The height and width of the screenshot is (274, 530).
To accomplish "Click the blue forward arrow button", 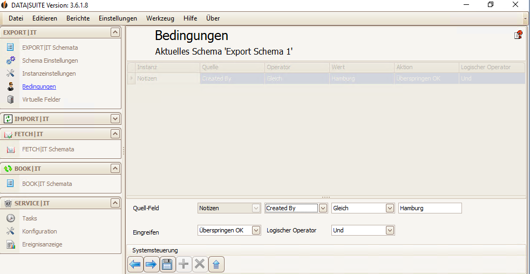I will [151, 264].
